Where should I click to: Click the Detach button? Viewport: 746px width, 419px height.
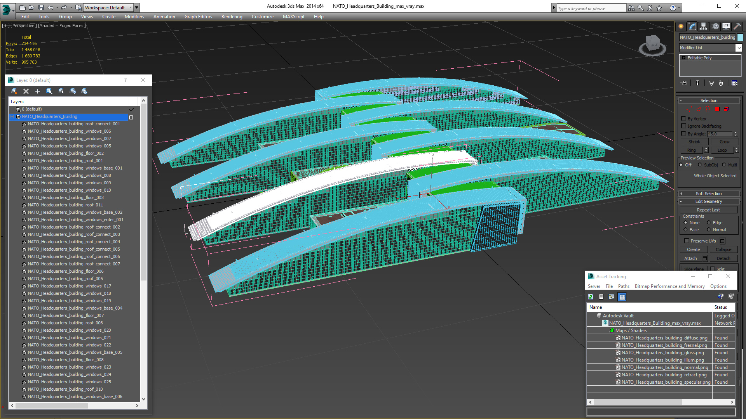[723, 258]
